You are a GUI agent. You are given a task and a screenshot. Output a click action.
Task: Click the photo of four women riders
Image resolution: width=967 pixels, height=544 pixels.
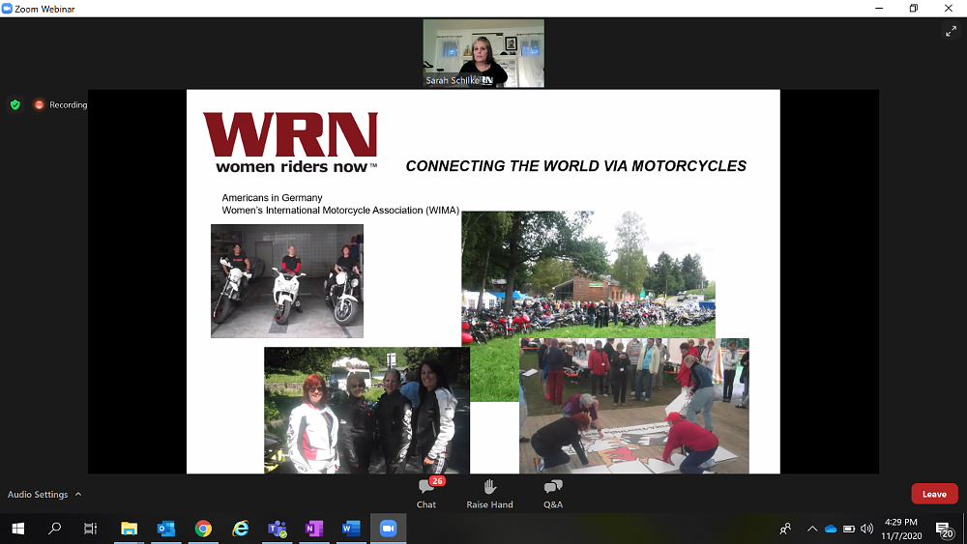(366, 411)
